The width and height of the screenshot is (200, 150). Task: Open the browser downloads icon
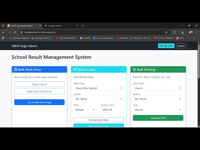[182, 32]
